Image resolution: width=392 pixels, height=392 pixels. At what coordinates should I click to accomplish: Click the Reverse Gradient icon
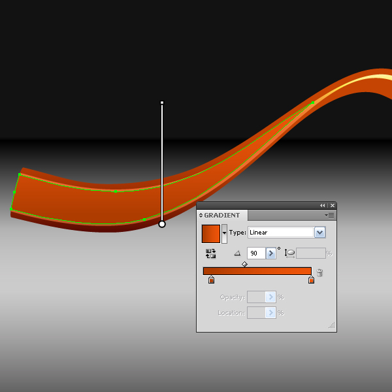click(x=211, y=253)
